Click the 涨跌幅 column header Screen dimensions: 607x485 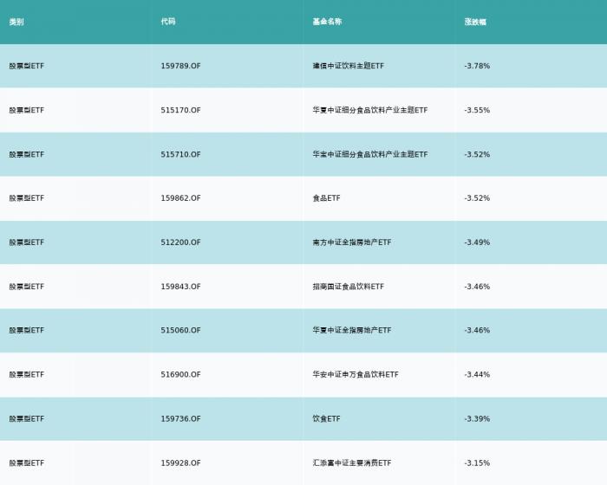(x=475, y=22)
